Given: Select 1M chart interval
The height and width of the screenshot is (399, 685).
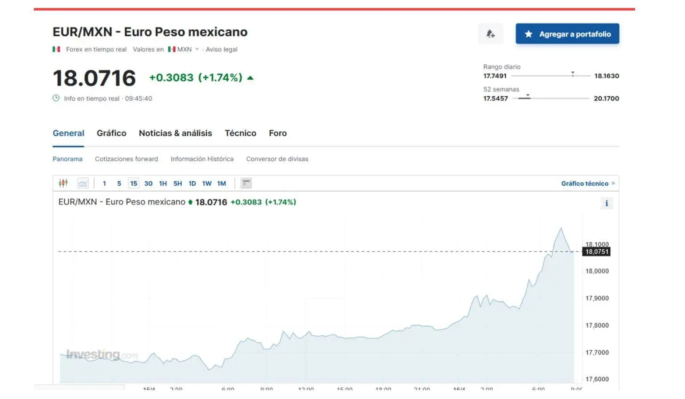Looking at the screenshot, I should [221, 183].
